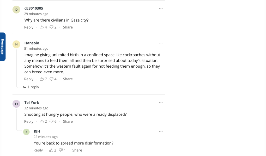Dislike Hansolo's comment with thumbs down
Image resolution: width=266 pixels, height=156 pixels.
click(x=51, y=79)
